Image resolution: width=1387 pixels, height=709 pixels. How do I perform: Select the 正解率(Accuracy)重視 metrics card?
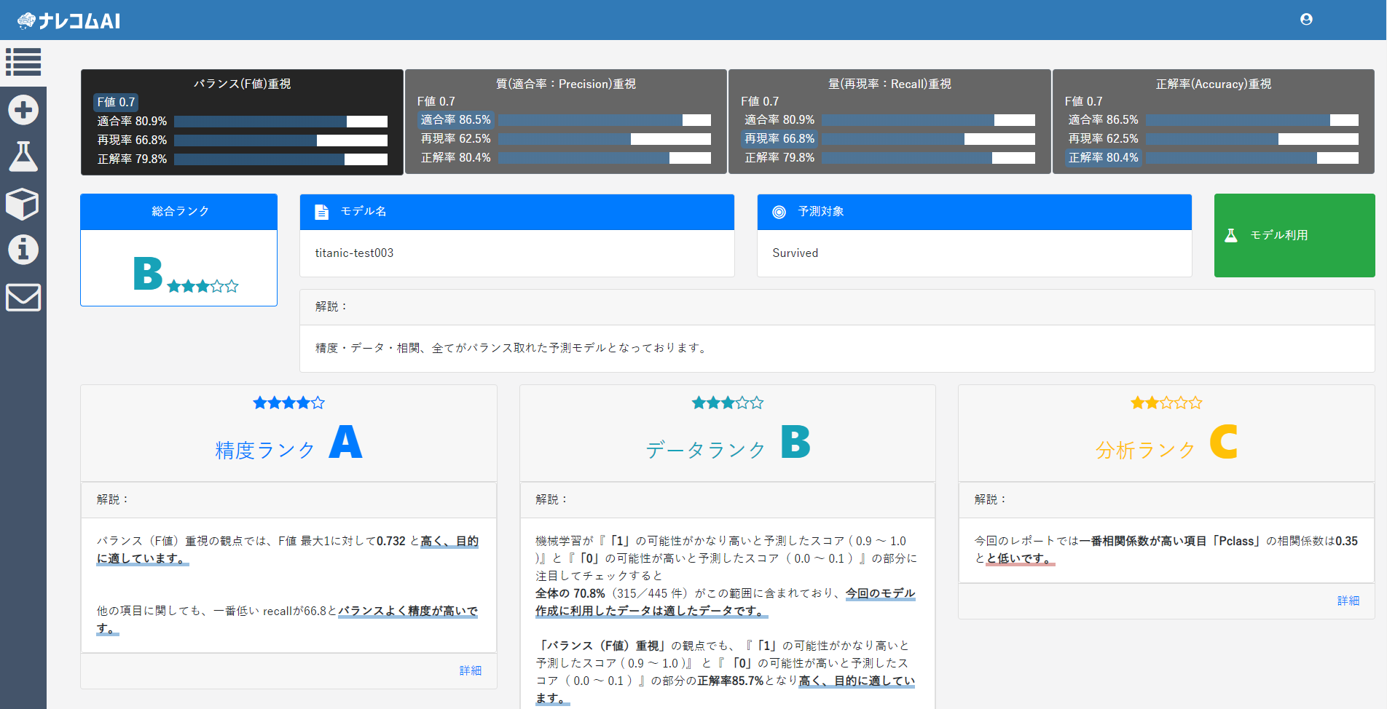click(x=1214, y=122)
